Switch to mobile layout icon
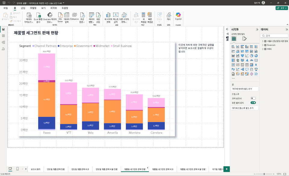The width and height of the screenshot is (289, 176). point(17,169)
